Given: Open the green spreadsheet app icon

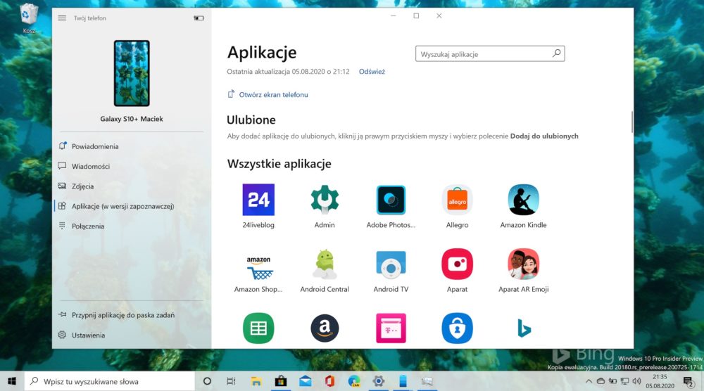Looking at the screenshot, I should coord(258,328).
